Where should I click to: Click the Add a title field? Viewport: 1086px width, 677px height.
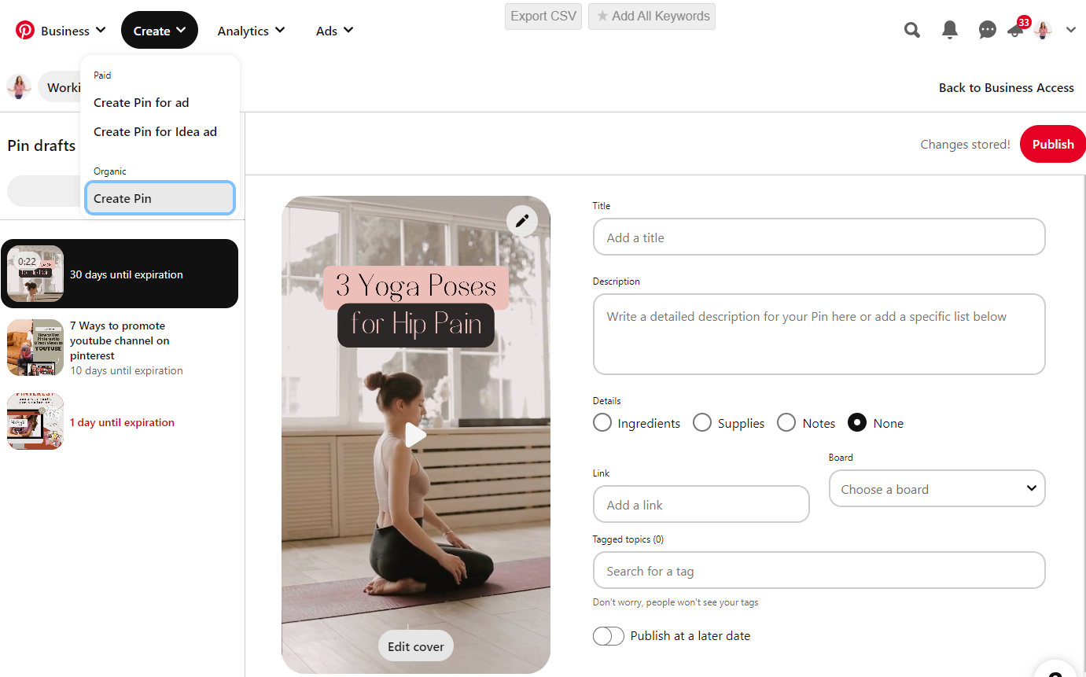coord(819,237)
